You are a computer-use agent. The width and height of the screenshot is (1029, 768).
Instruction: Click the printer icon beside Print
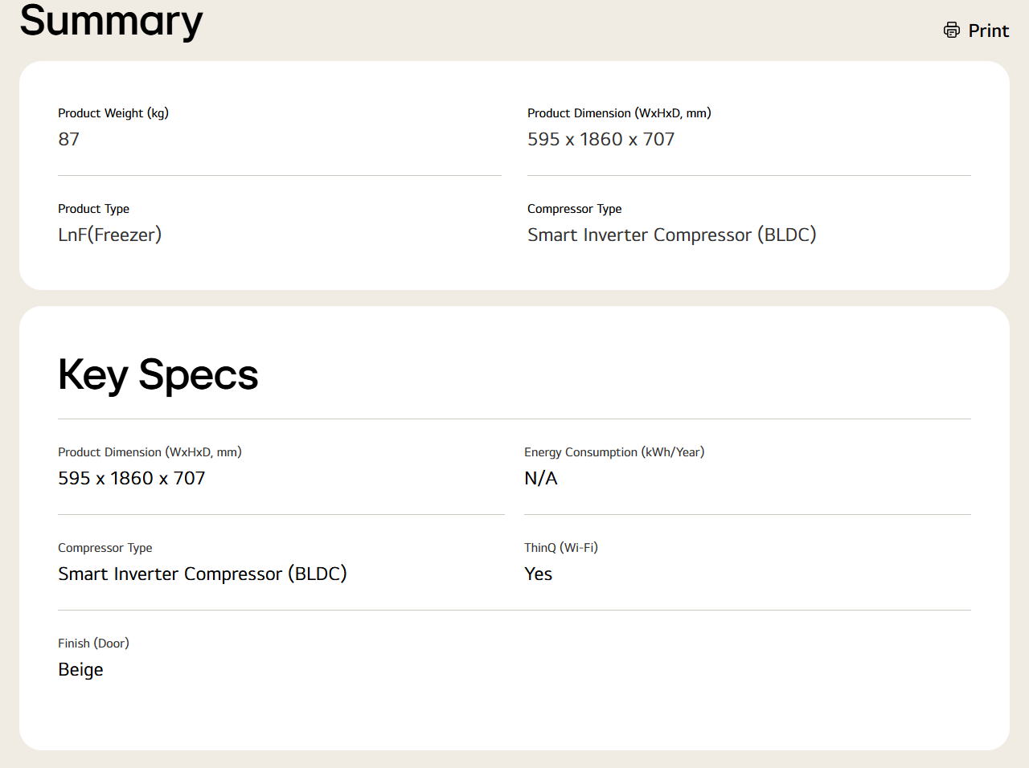(x=952, y=31)
